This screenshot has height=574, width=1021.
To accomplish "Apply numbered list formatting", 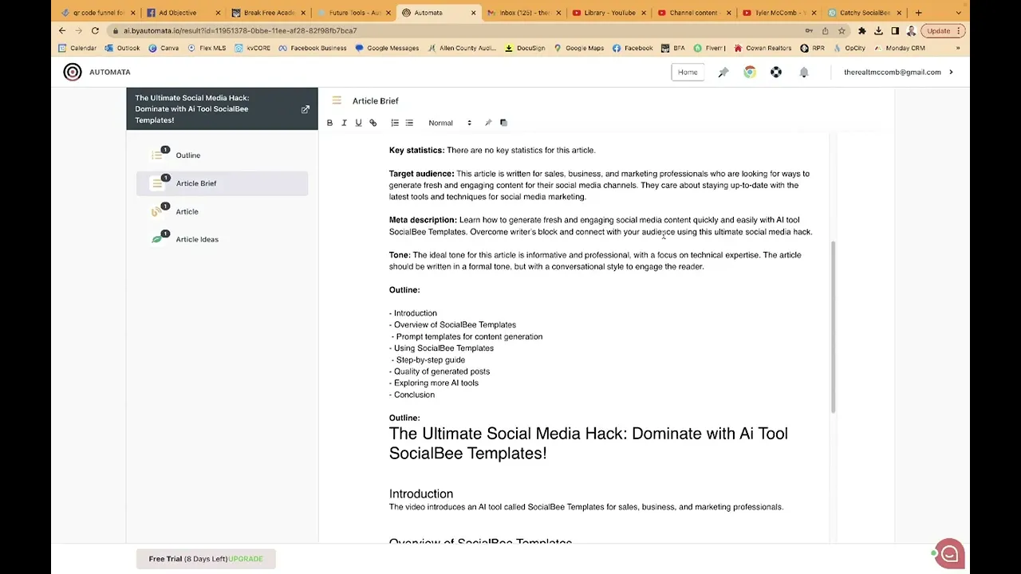I will coord(395,123).
